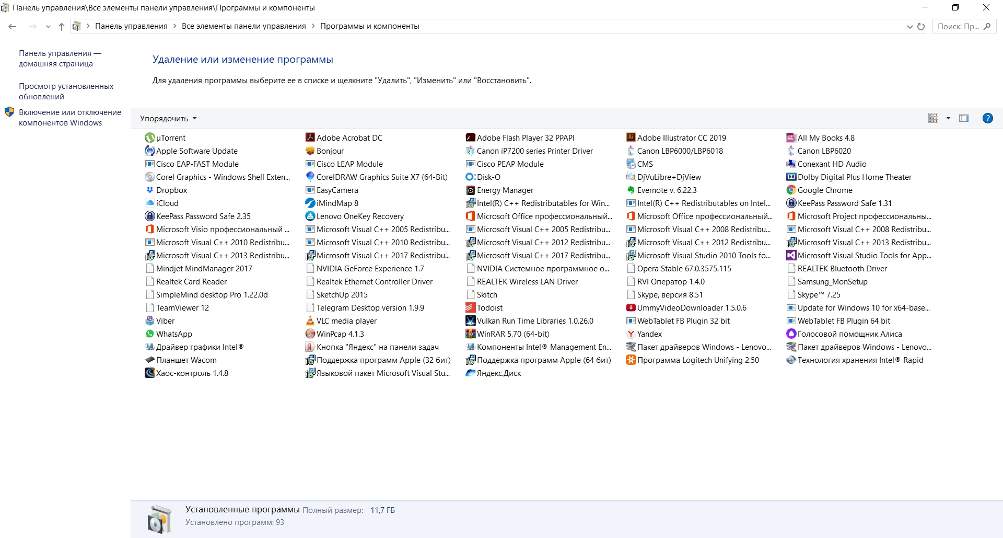Open the recent locations dropdown arrow

48,27
